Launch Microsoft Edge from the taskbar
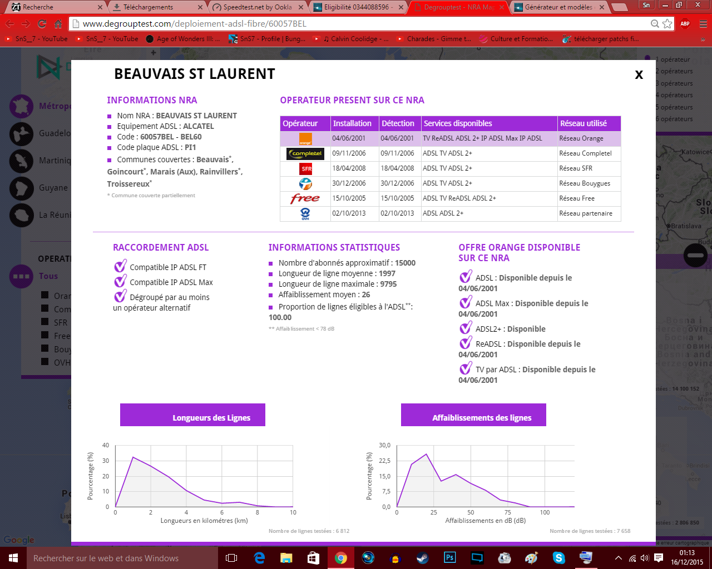The height and width of the screenshot is (569, 712). click(x=259, y=558)
